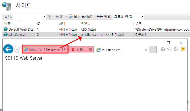Open the filter dropdown arrow

[x=44, y=17]
